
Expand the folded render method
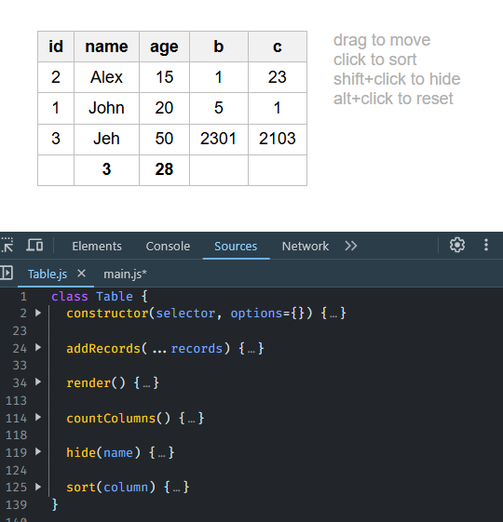[x=38, y=382]
